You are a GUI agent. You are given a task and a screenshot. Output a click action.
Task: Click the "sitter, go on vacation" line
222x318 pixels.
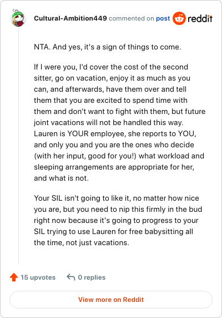(112, 78)
